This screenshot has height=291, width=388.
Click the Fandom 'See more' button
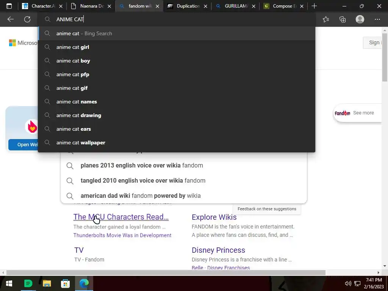[x=358, y=113]
